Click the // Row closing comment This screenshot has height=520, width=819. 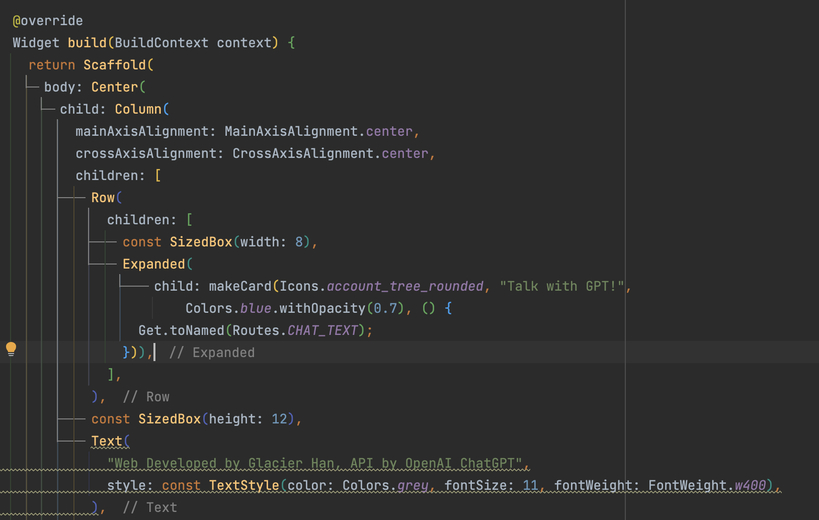146,397
